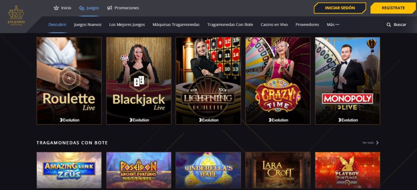
Task: Click the Regístrate button
Action: tap(393, 8)
